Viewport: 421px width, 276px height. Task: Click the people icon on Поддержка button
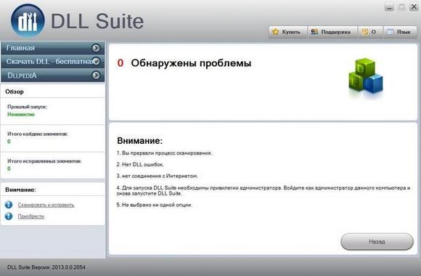tap(314, 32)
